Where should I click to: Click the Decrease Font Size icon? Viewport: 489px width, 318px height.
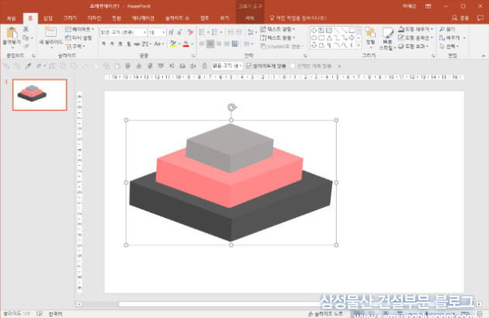point(179,33)
